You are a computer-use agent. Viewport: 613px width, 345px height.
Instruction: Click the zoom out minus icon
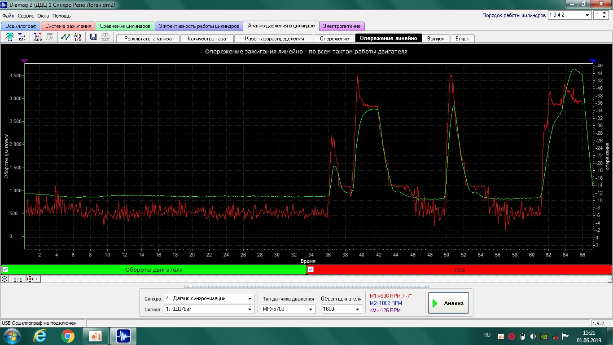[x=4, y=279]
